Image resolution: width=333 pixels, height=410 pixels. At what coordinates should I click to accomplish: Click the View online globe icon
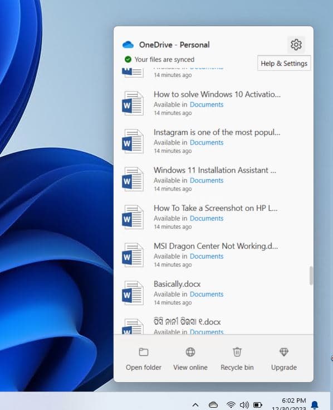(x=190, y=352)
